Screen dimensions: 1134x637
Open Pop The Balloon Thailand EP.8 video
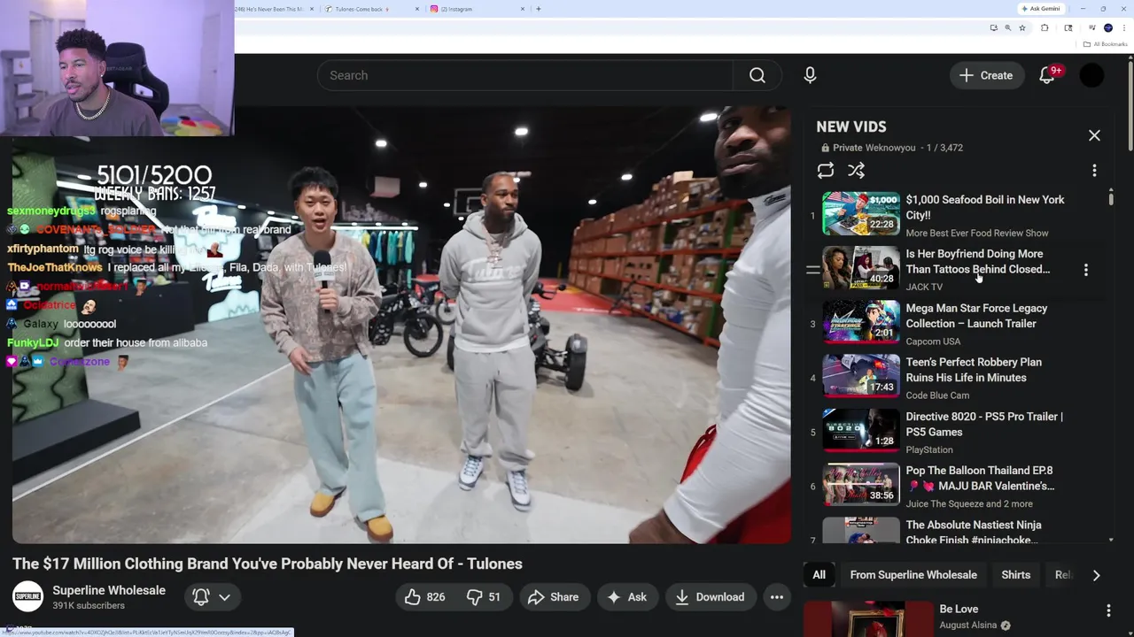(x=979, y=478)
